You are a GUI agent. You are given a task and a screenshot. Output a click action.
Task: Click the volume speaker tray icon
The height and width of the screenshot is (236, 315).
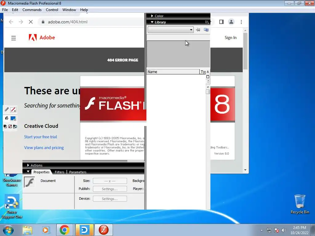point(284,230)
